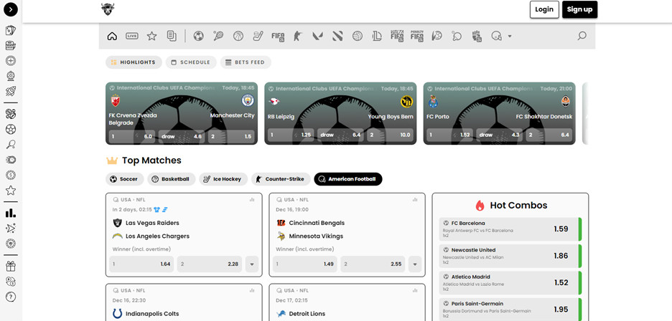Select the Counter-Strike filter chip

[281, 179]
